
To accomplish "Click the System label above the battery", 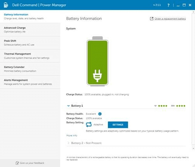I will (71, 29).
